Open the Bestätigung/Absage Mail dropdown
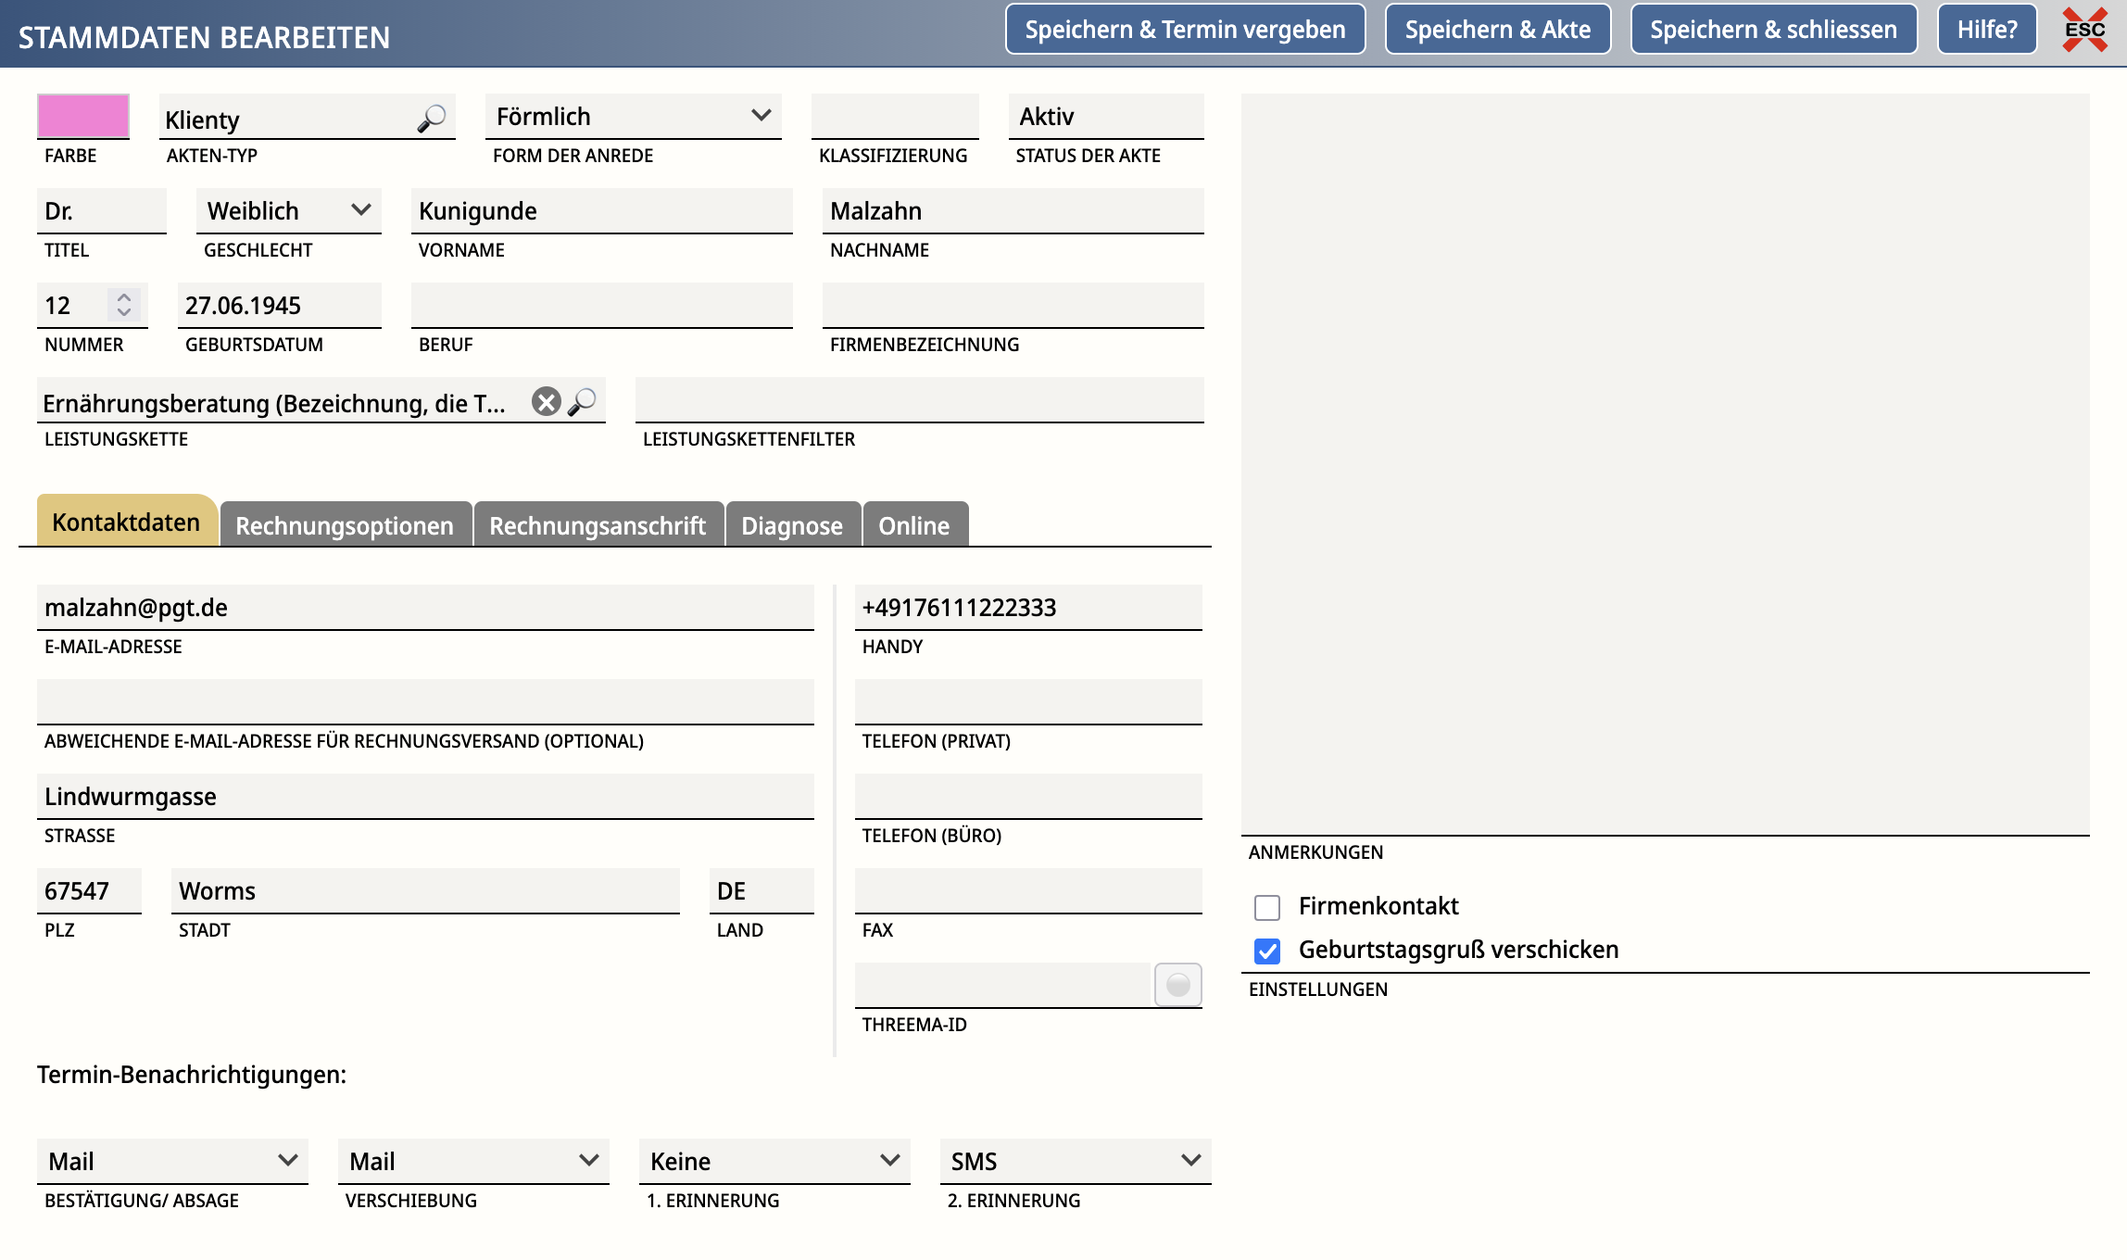Viewport: 2127px width, 1260px height. click(x=172, y=1161)
